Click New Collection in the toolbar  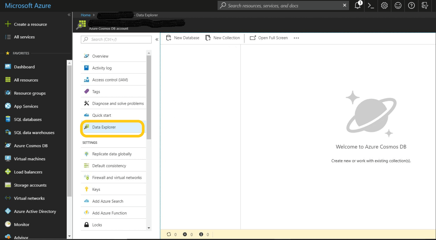click(223, 38)
